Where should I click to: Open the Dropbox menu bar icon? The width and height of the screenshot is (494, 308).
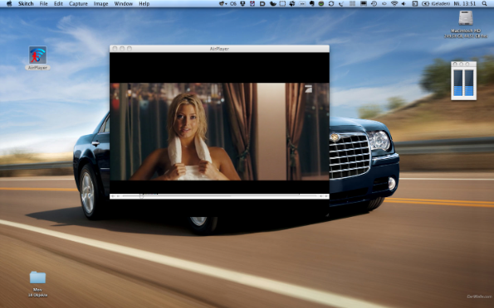click(x=243, y=4)
